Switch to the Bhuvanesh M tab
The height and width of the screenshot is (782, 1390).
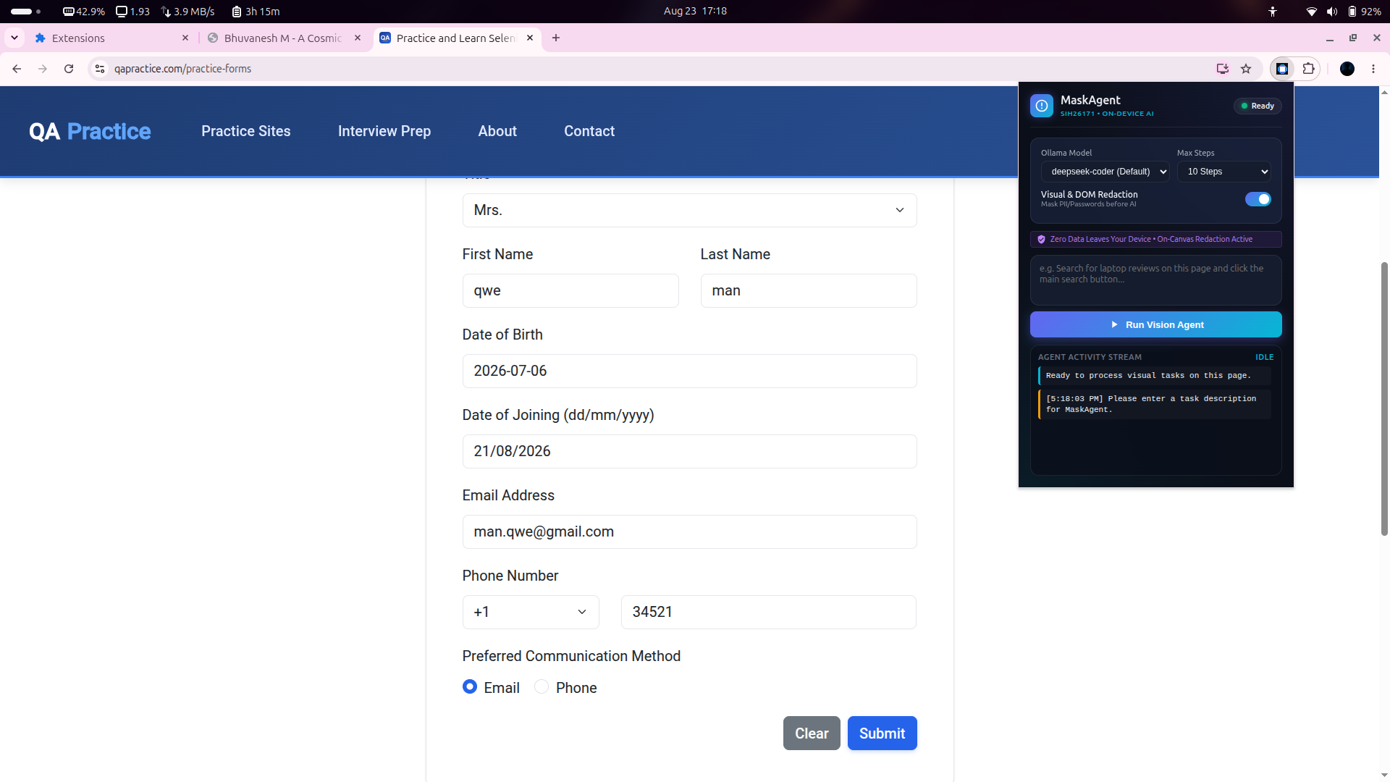point(283,38)
